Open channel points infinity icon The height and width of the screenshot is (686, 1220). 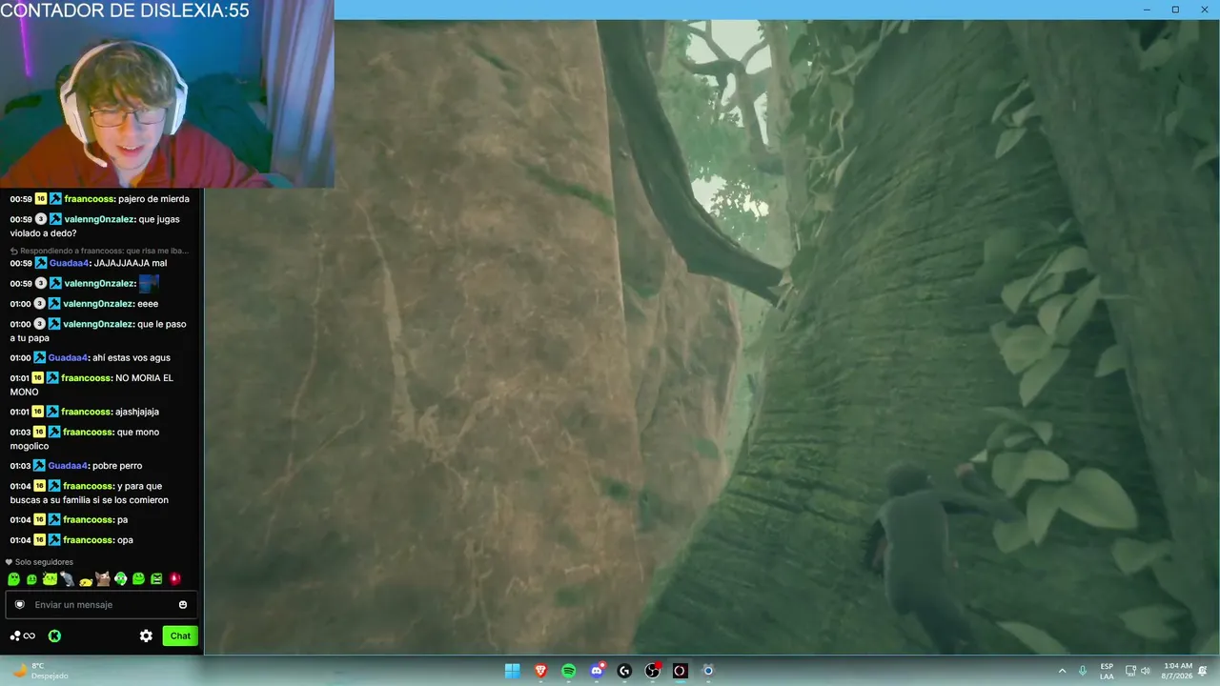(23, 636)
